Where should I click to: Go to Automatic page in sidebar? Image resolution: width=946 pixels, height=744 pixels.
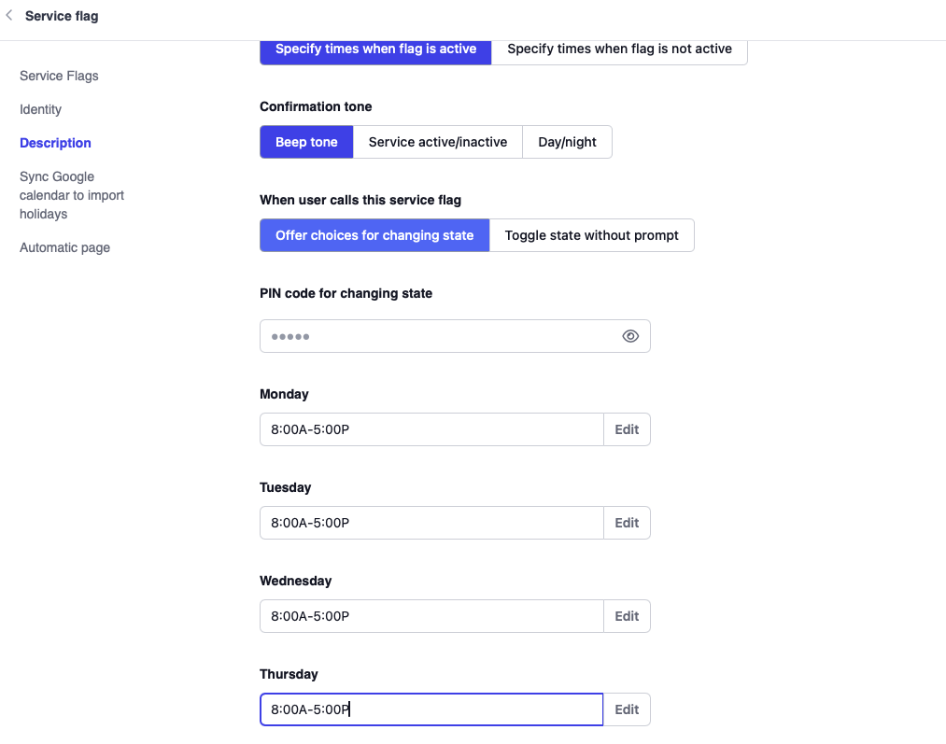(64, 247)
